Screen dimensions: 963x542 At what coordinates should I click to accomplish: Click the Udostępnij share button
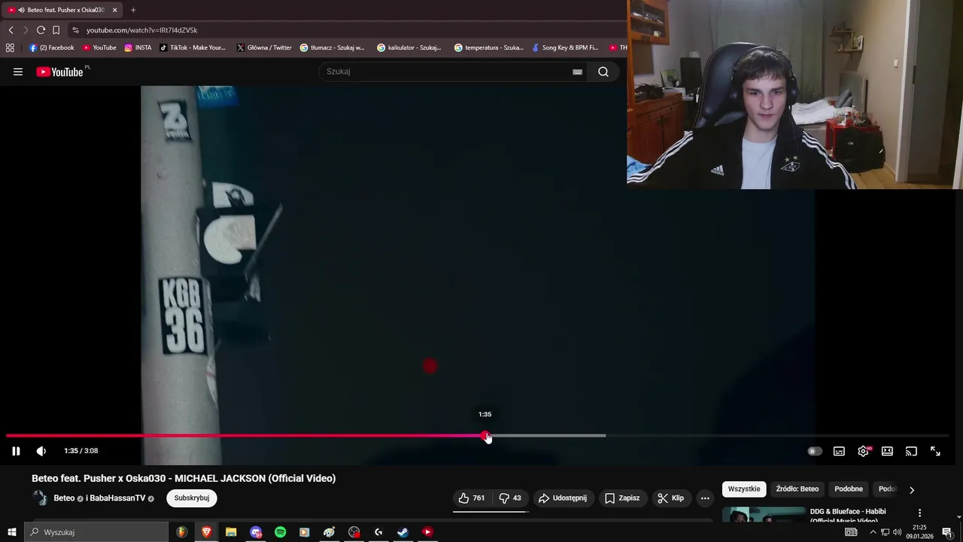pos(563,498)
